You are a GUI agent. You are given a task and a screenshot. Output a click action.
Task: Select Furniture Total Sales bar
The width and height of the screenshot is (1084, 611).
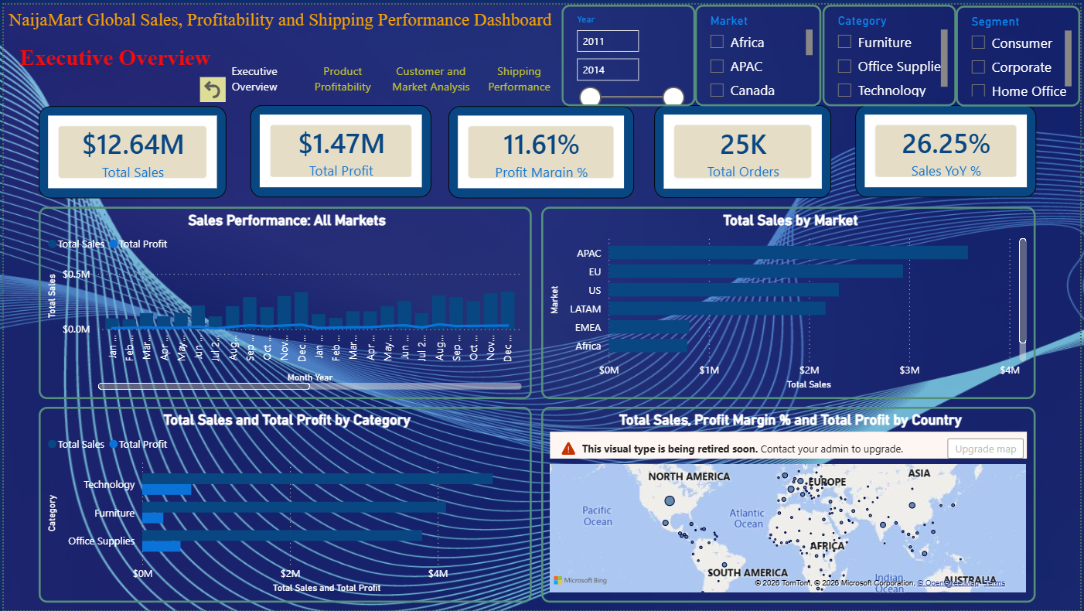294,507
